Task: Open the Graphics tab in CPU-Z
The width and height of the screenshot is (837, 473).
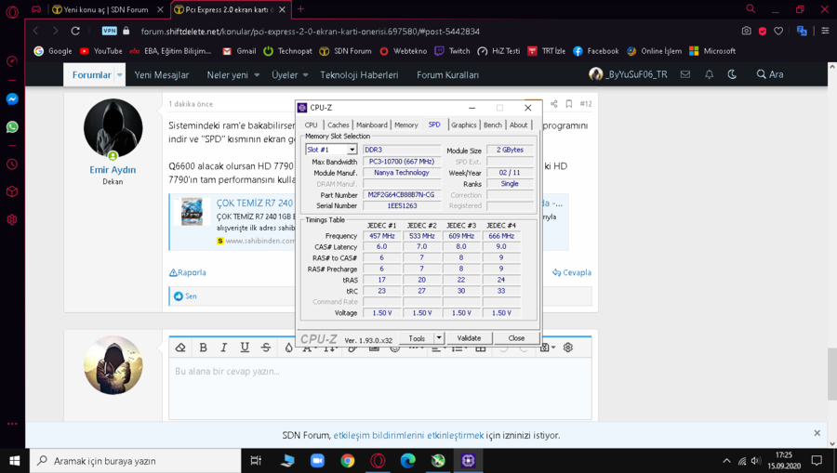Action: (x=463, y=125)
